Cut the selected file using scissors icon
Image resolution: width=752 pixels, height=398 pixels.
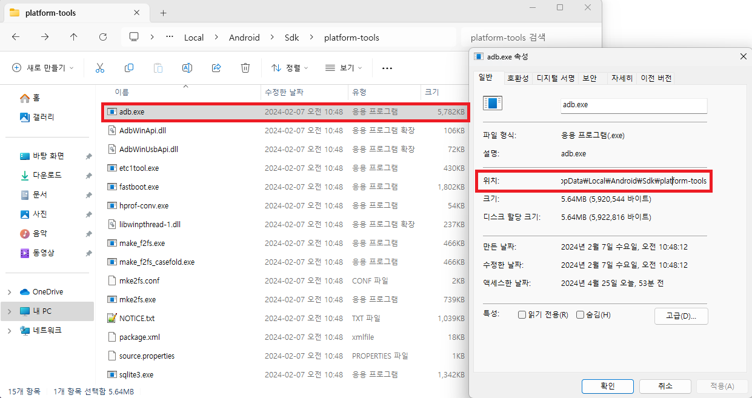tap(100, 68)
